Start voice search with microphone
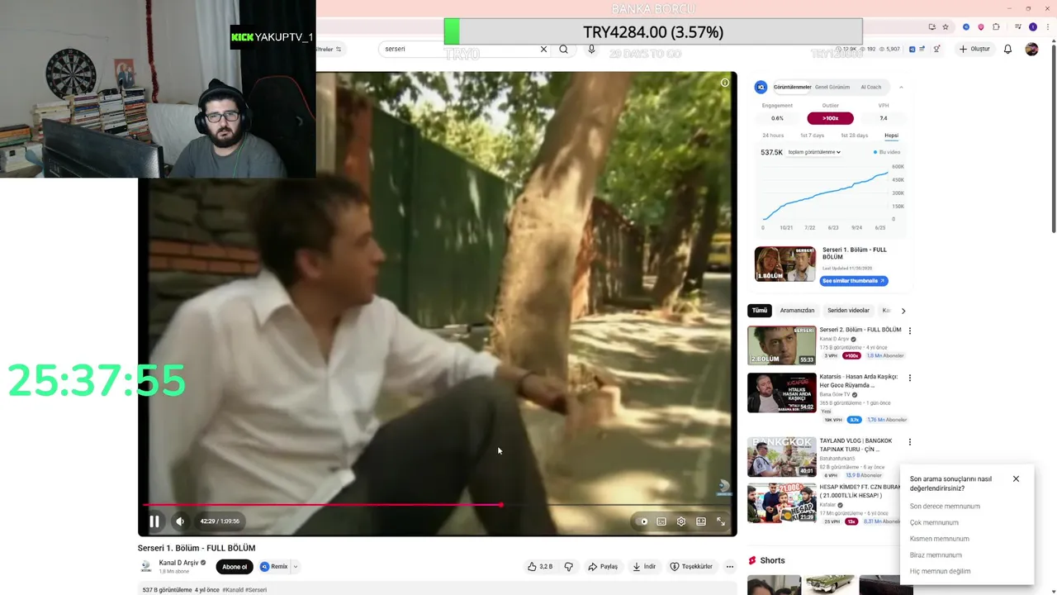Viewport: 1057px width, 595px height. pyautogui.click(x=591, y=49)
